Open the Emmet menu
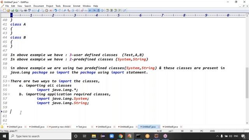This screenshot has width=249, height=140. 77,6
